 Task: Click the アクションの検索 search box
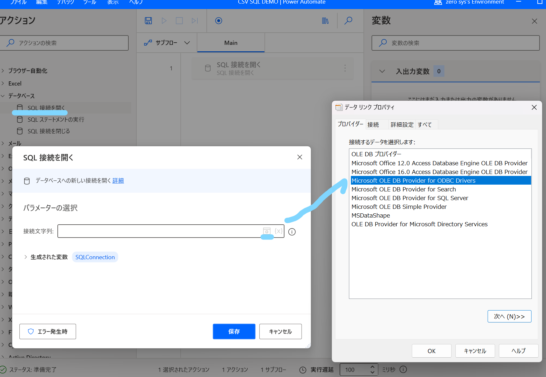tap(64, 43)
